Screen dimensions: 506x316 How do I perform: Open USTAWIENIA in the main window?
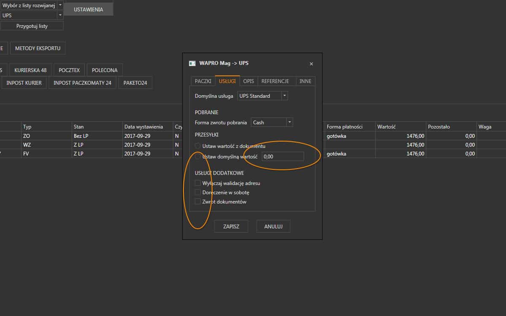tap(89, 9)
